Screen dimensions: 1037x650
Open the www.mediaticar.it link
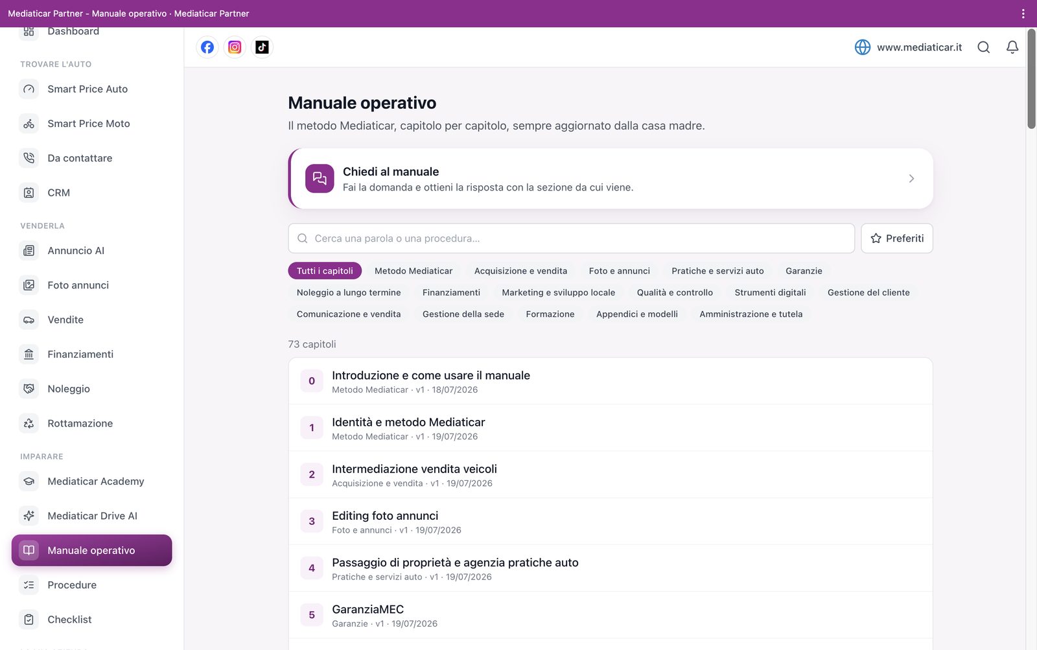pos(919,47)
